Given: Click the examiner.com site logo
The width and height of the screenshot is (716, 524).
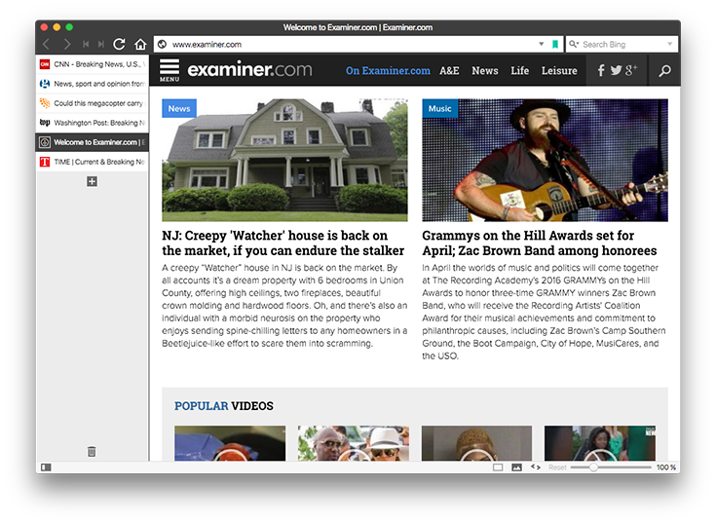Looking at the screenshot, I should (249, 70).
